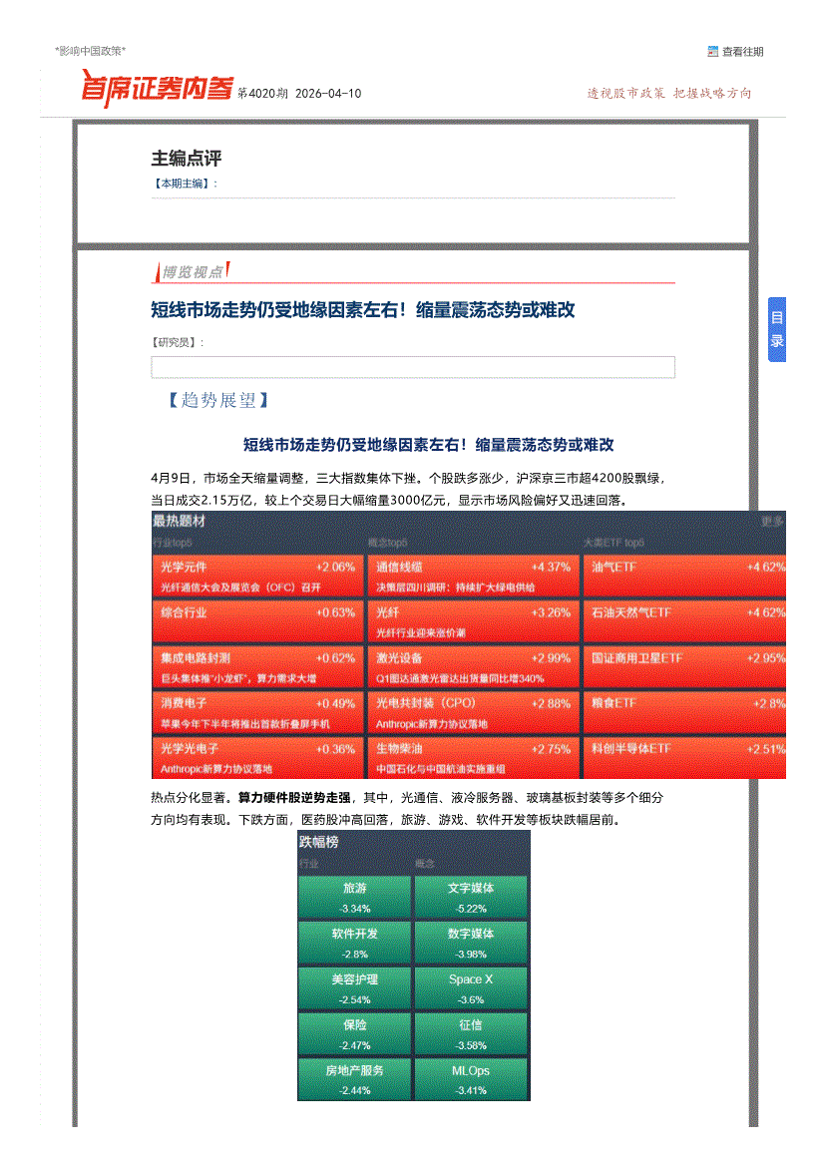The width and height of the screenshot is (824, 1166).
Task: Select the 概念top5 column header
Action: click(388, 542)
